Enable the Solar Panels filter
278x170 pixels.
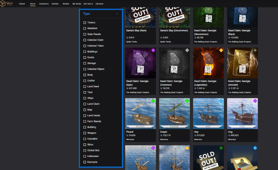tap(85, 34)
